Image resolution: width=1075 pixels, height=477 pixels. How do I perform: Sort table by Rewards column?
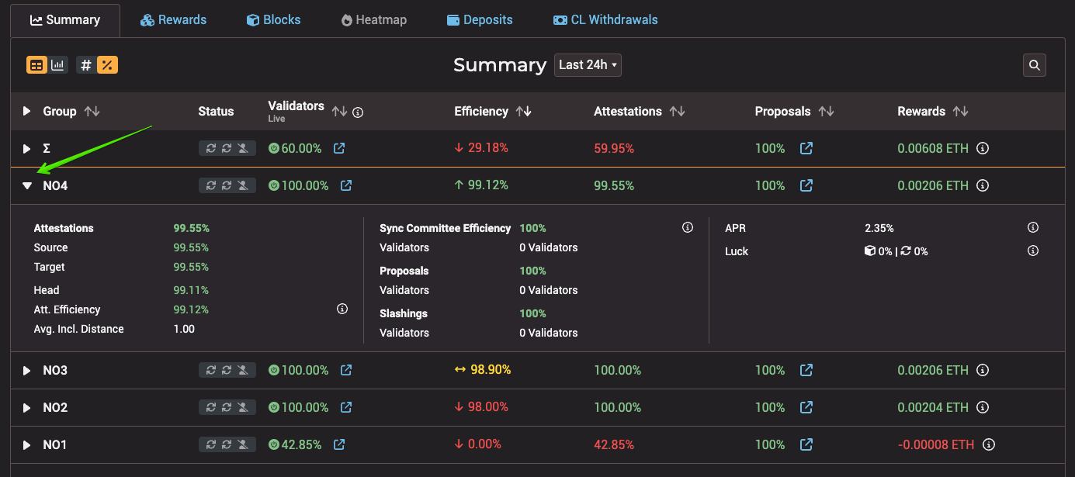[961, 112]
